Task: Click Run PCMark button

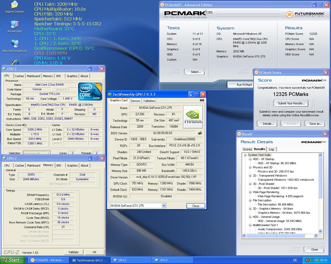Action: click(x=241, y=85)
